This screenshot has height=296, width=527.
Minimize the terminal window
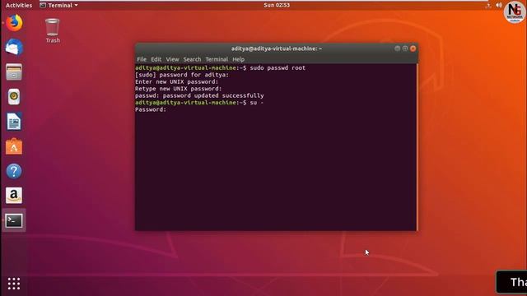point(397,49)
